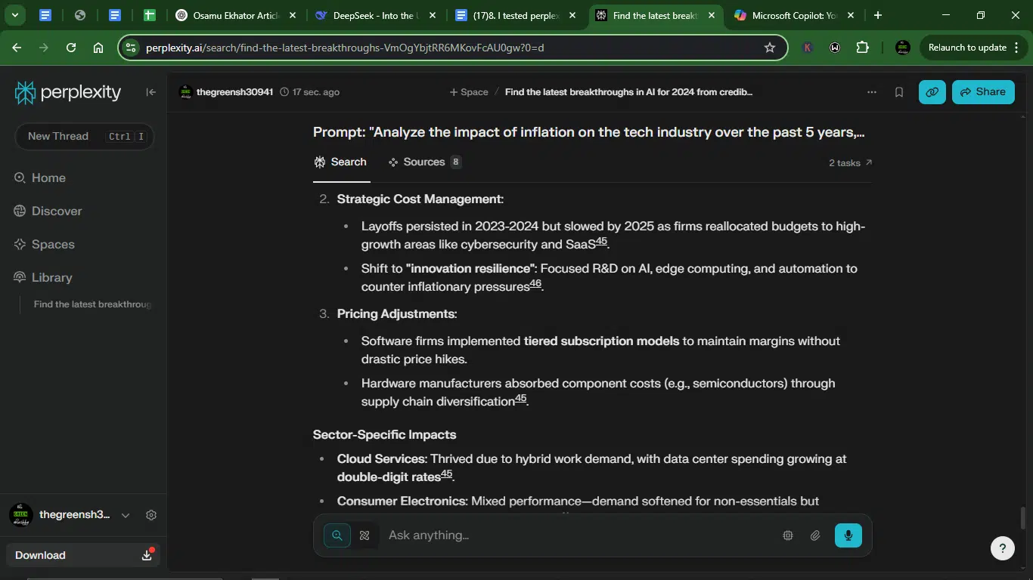Screen dimensions: 1033x580
Task: Open the Extensions puzzle icon
Action: pos(862,48)
